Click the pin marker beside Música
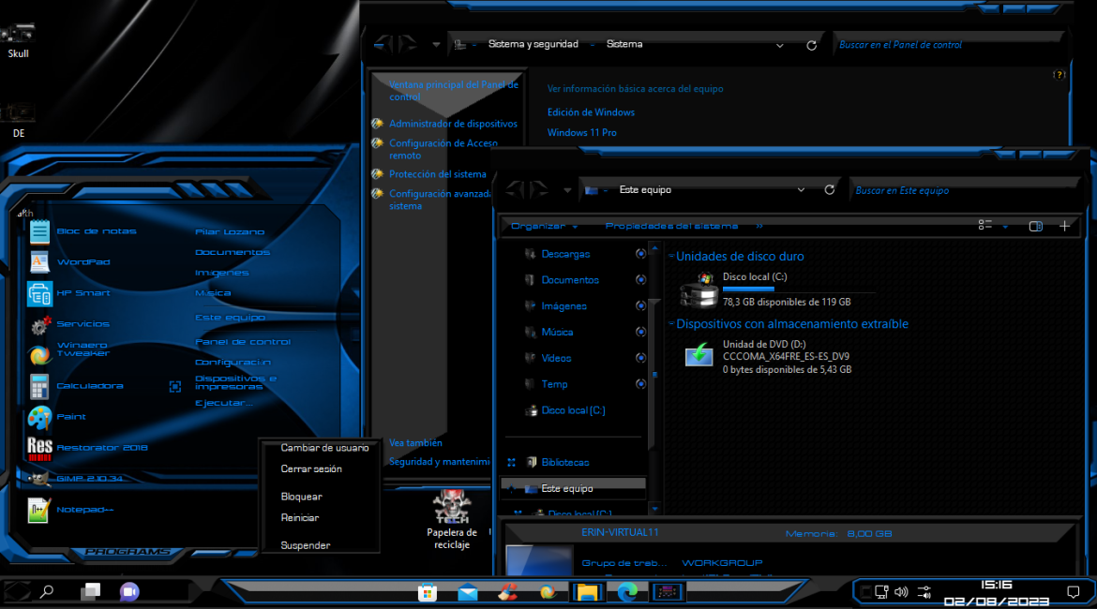Image resolution: width=1097 pixels, height=609 pixels. pyautogui.click(x=640, y=332)
